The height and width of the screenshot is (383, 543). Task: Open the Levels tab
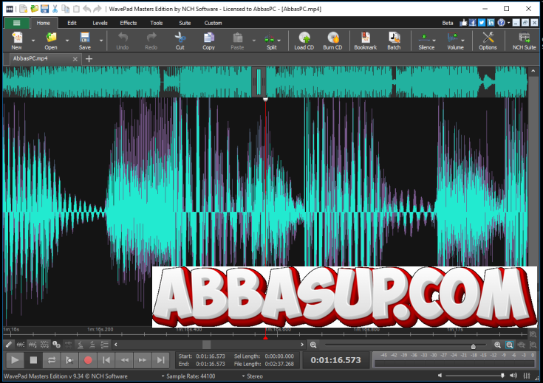click(x=100, y=23)
